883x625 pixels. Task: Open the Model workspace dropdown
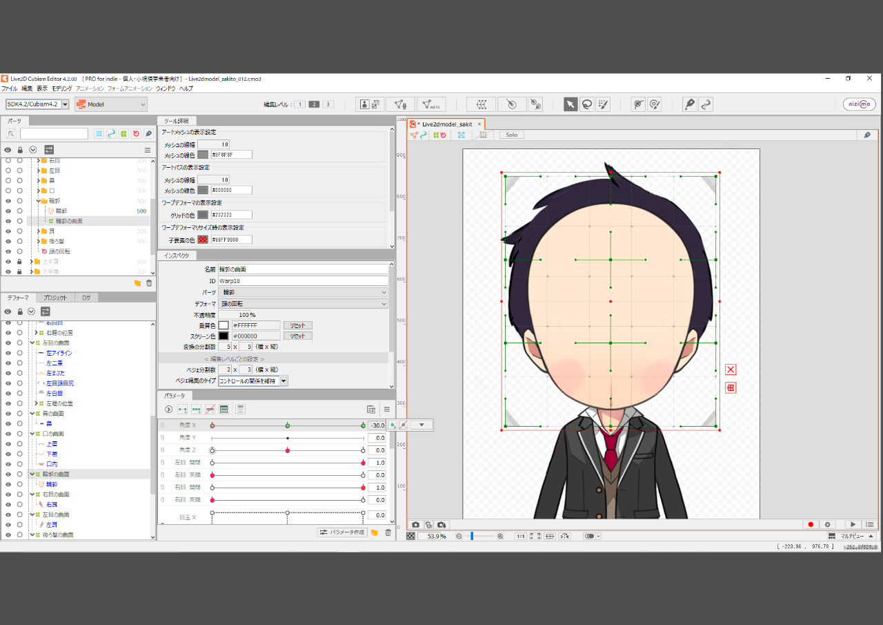pyautogui.click(x=111, y=104)
